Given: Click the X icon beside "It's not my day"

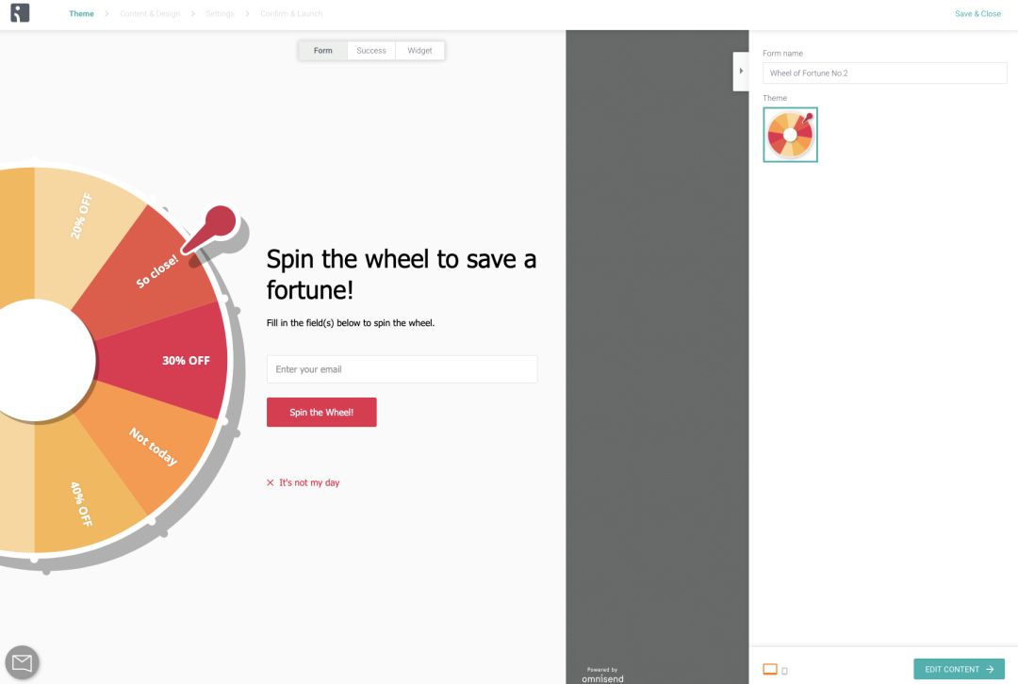Looking at the screenshot, I should point(271,482).
